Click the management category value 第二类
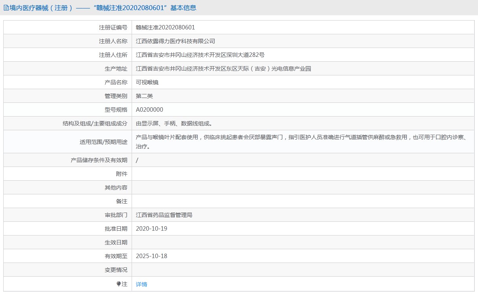This screenshot has width=478, height=294. 145,96
